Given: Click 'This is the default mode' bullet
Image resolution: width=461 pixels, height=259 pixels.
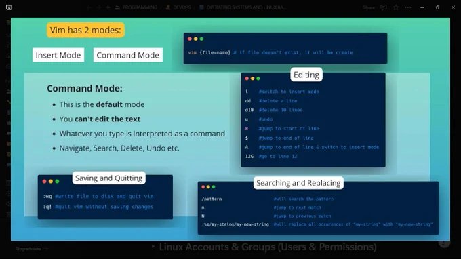Looking at the screenshot, I should click(x=102, y=104).
